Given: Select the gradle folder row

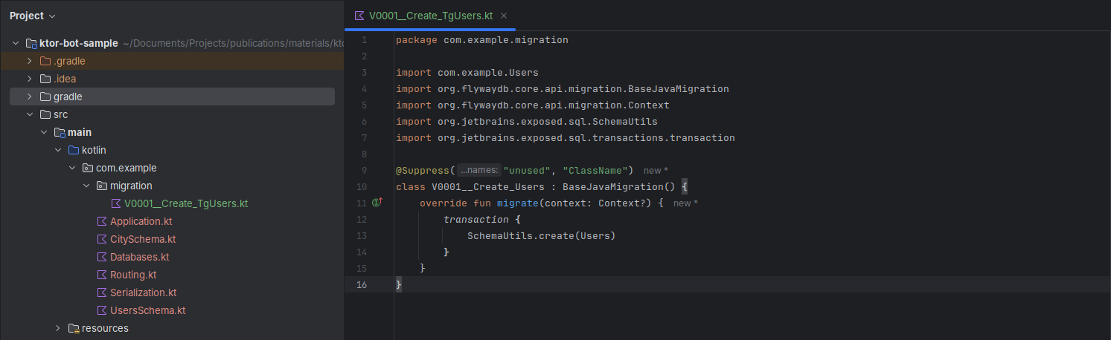Looking at the screenshot, I should tap(172, 97).
